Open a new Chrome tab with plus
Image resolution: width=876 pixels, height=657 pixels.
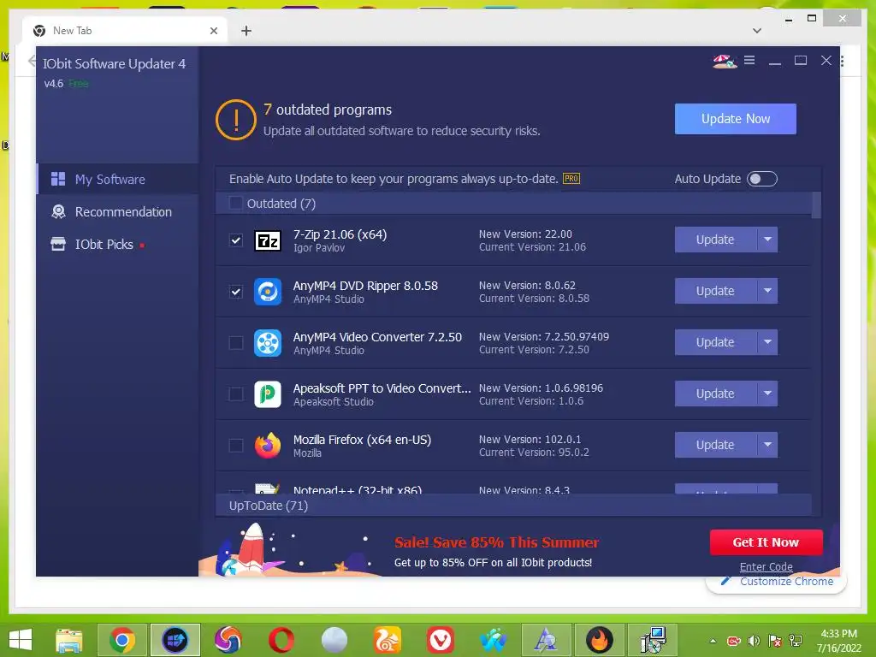pos(246,31)
